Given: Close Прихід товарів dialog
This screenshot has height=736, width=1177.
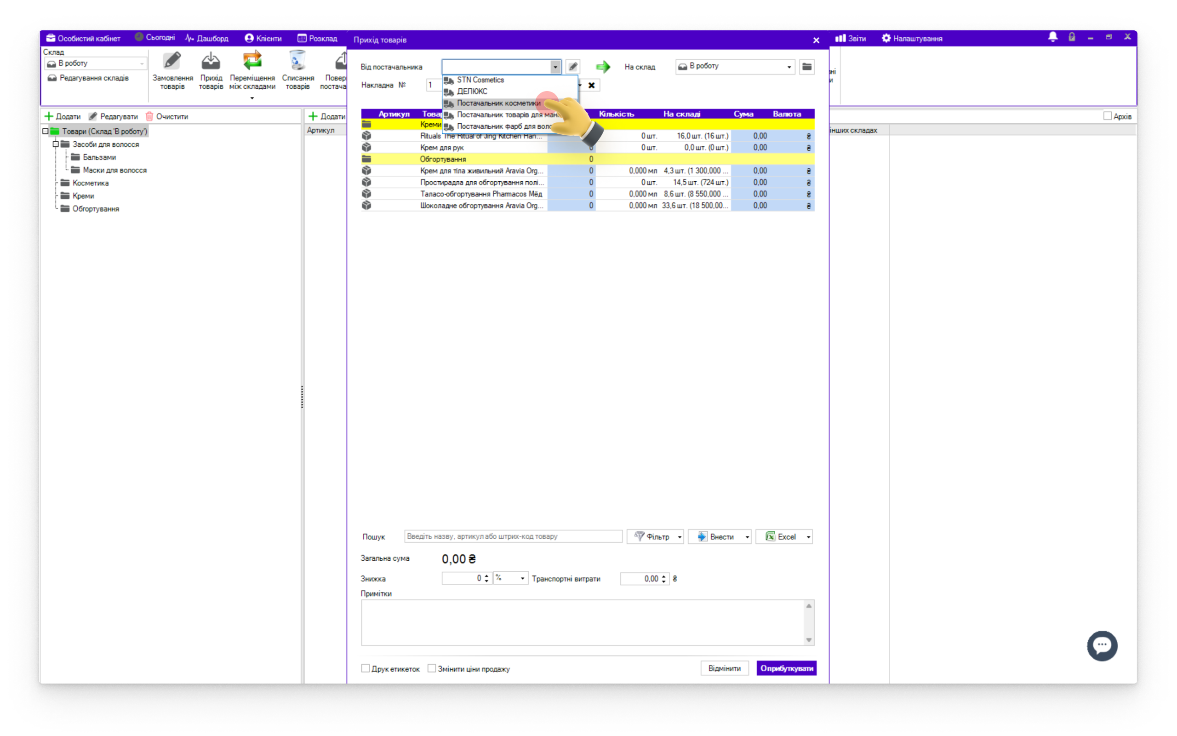Looking at the screenshot, I should tap(816, 40).
